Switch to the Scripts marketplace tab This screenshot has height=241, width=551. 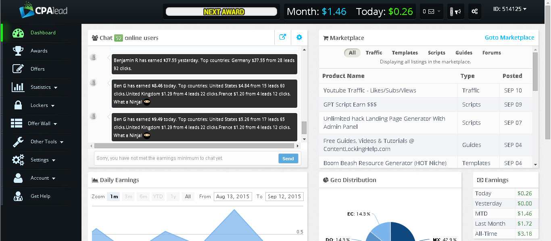[436, 53]
